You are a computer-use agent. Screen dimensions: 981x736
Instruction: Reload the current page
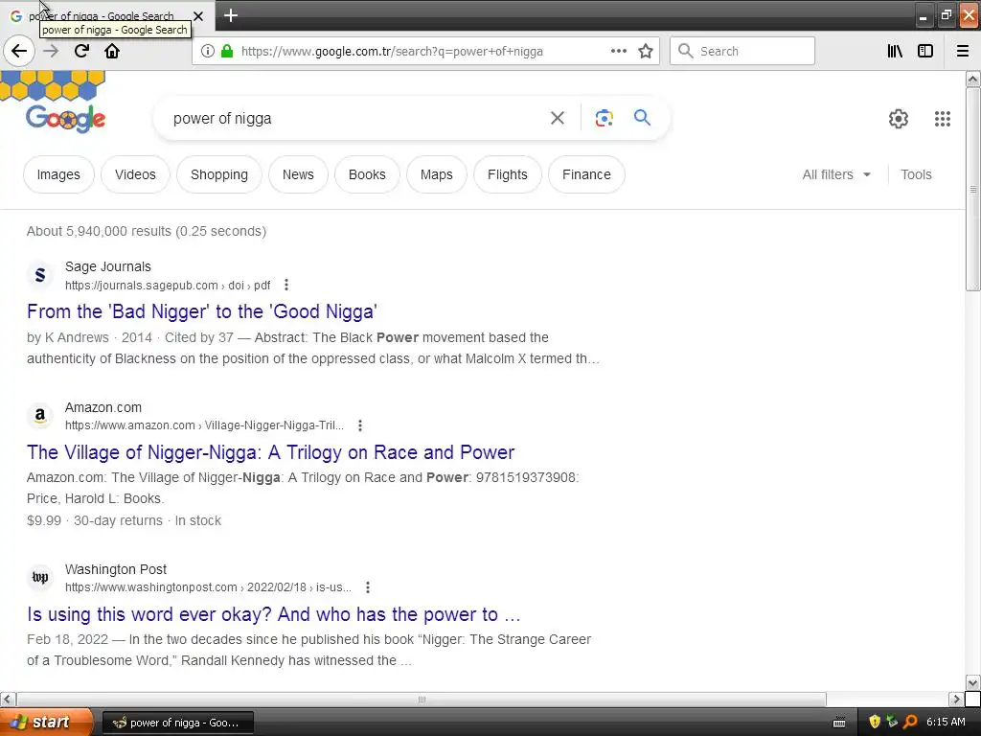(x=81, y=52)
